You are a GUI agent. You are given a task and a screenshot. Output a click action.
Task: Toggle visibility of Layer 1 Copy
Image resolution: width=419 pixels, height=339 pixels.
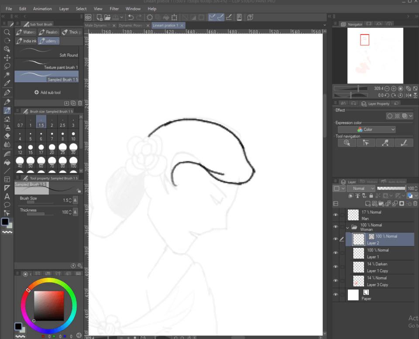pos(336,267)
